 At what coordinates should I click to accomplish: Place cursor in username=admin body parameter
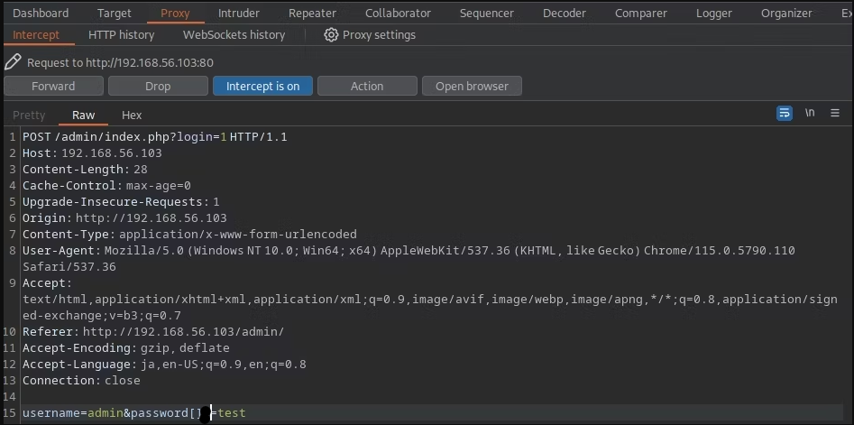(72, 413)
